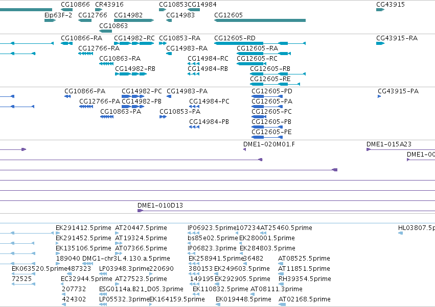Select the CG10866 gene label

click(x=75, y=5)
